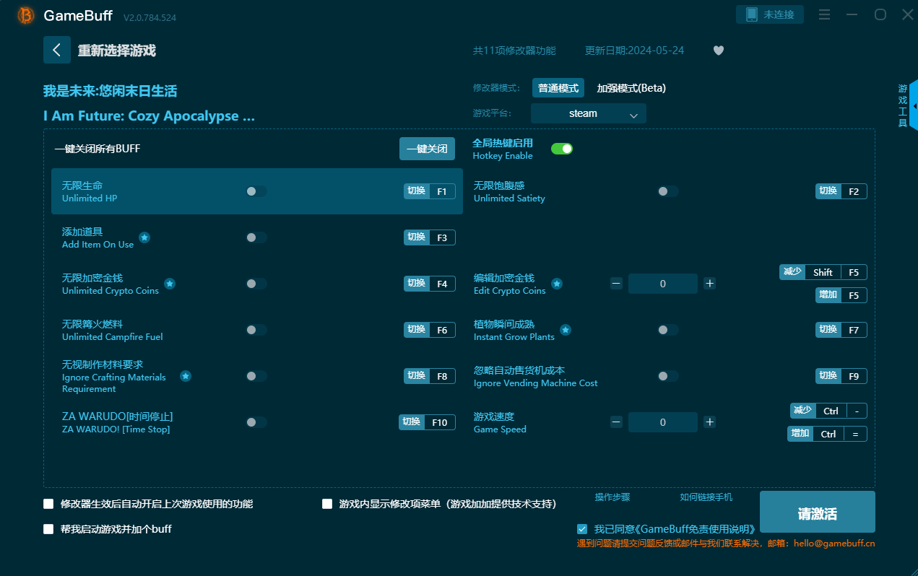Click the 更新日期:2024-05-24 update date text
The image size is (918, 576).
tap(634, 51)
